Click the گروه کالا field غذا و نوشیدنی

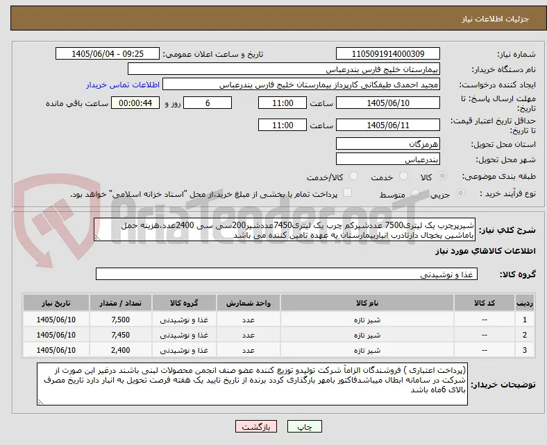287,274
